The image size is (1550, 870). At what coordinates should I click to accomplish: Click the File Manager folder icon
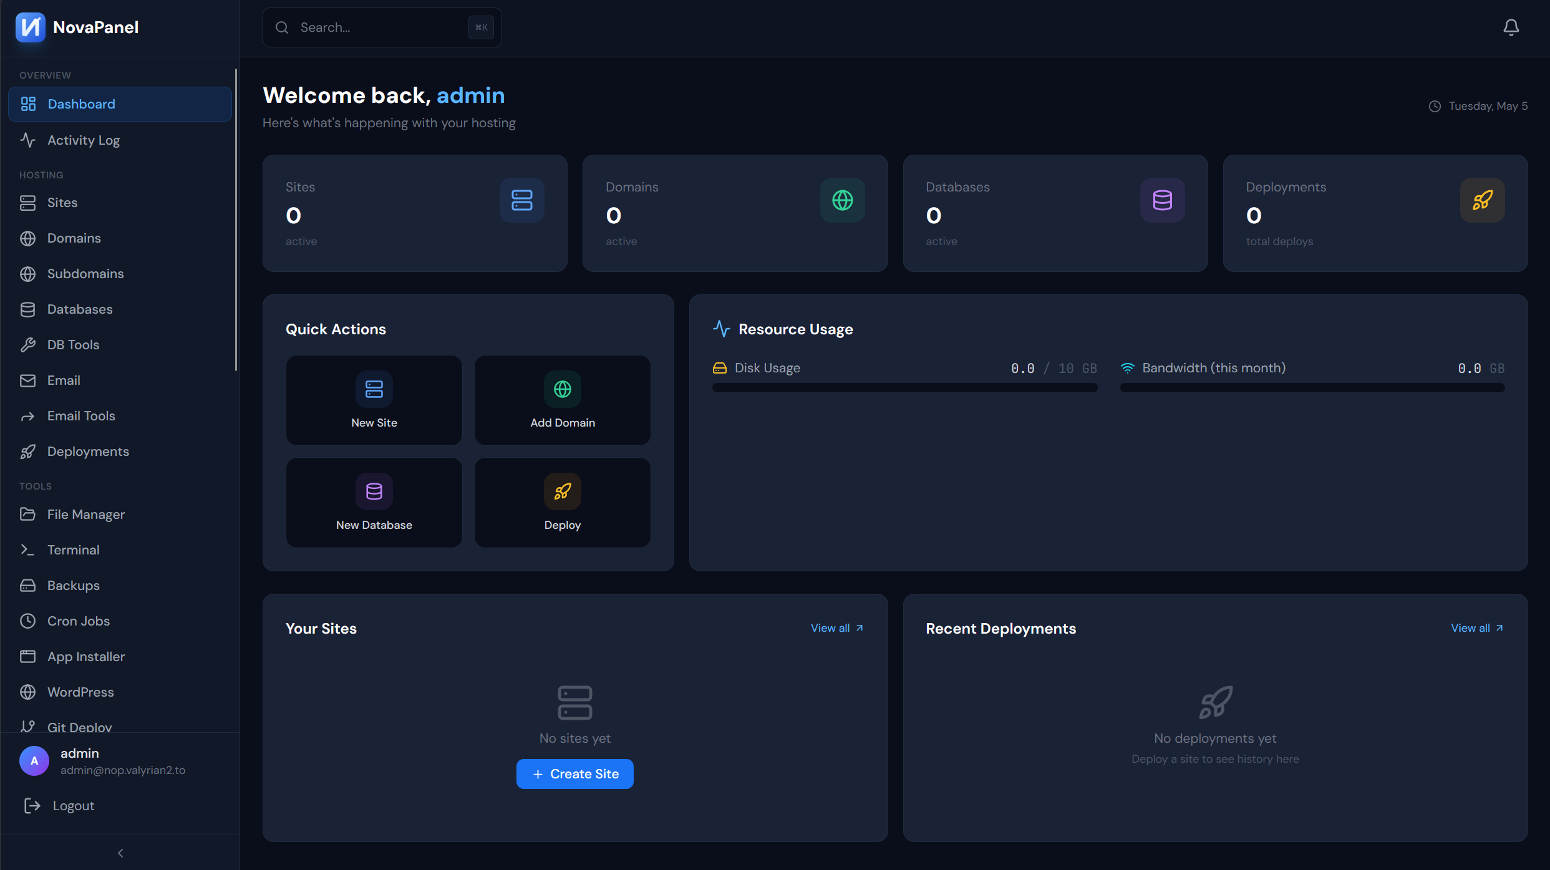27,515
